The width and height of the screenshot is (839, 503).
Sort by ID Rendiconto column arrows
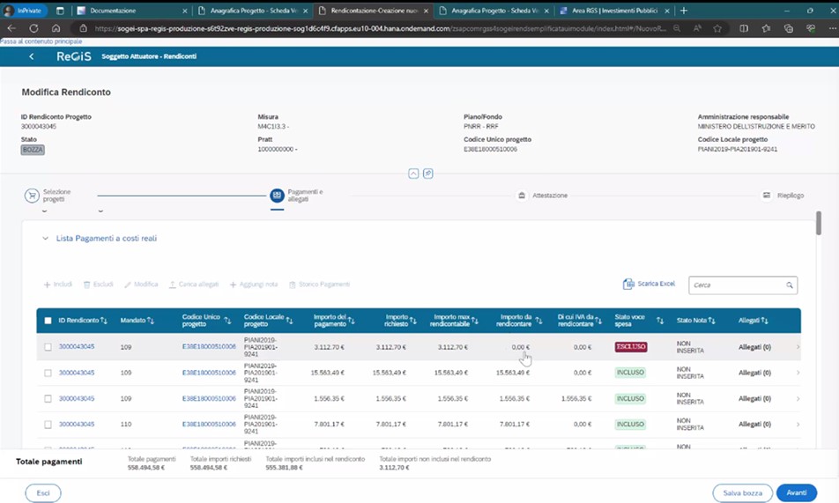(104, 321)
